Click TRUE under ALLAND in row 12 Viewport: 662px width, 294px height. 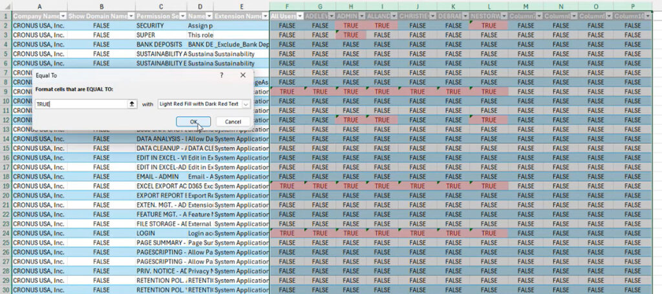click(382, 120)
